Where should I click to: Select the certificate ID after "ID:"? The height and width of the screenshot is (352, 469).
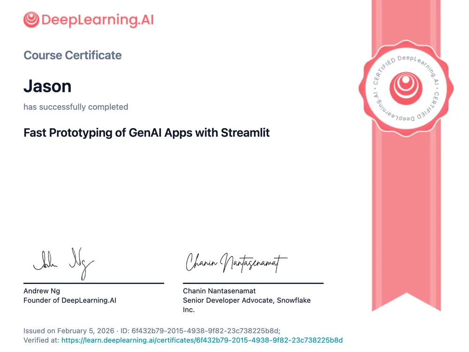(205, 331)
